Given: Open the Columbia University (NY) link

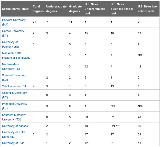Looking at the screenshot, I should (x=14, y=95).
